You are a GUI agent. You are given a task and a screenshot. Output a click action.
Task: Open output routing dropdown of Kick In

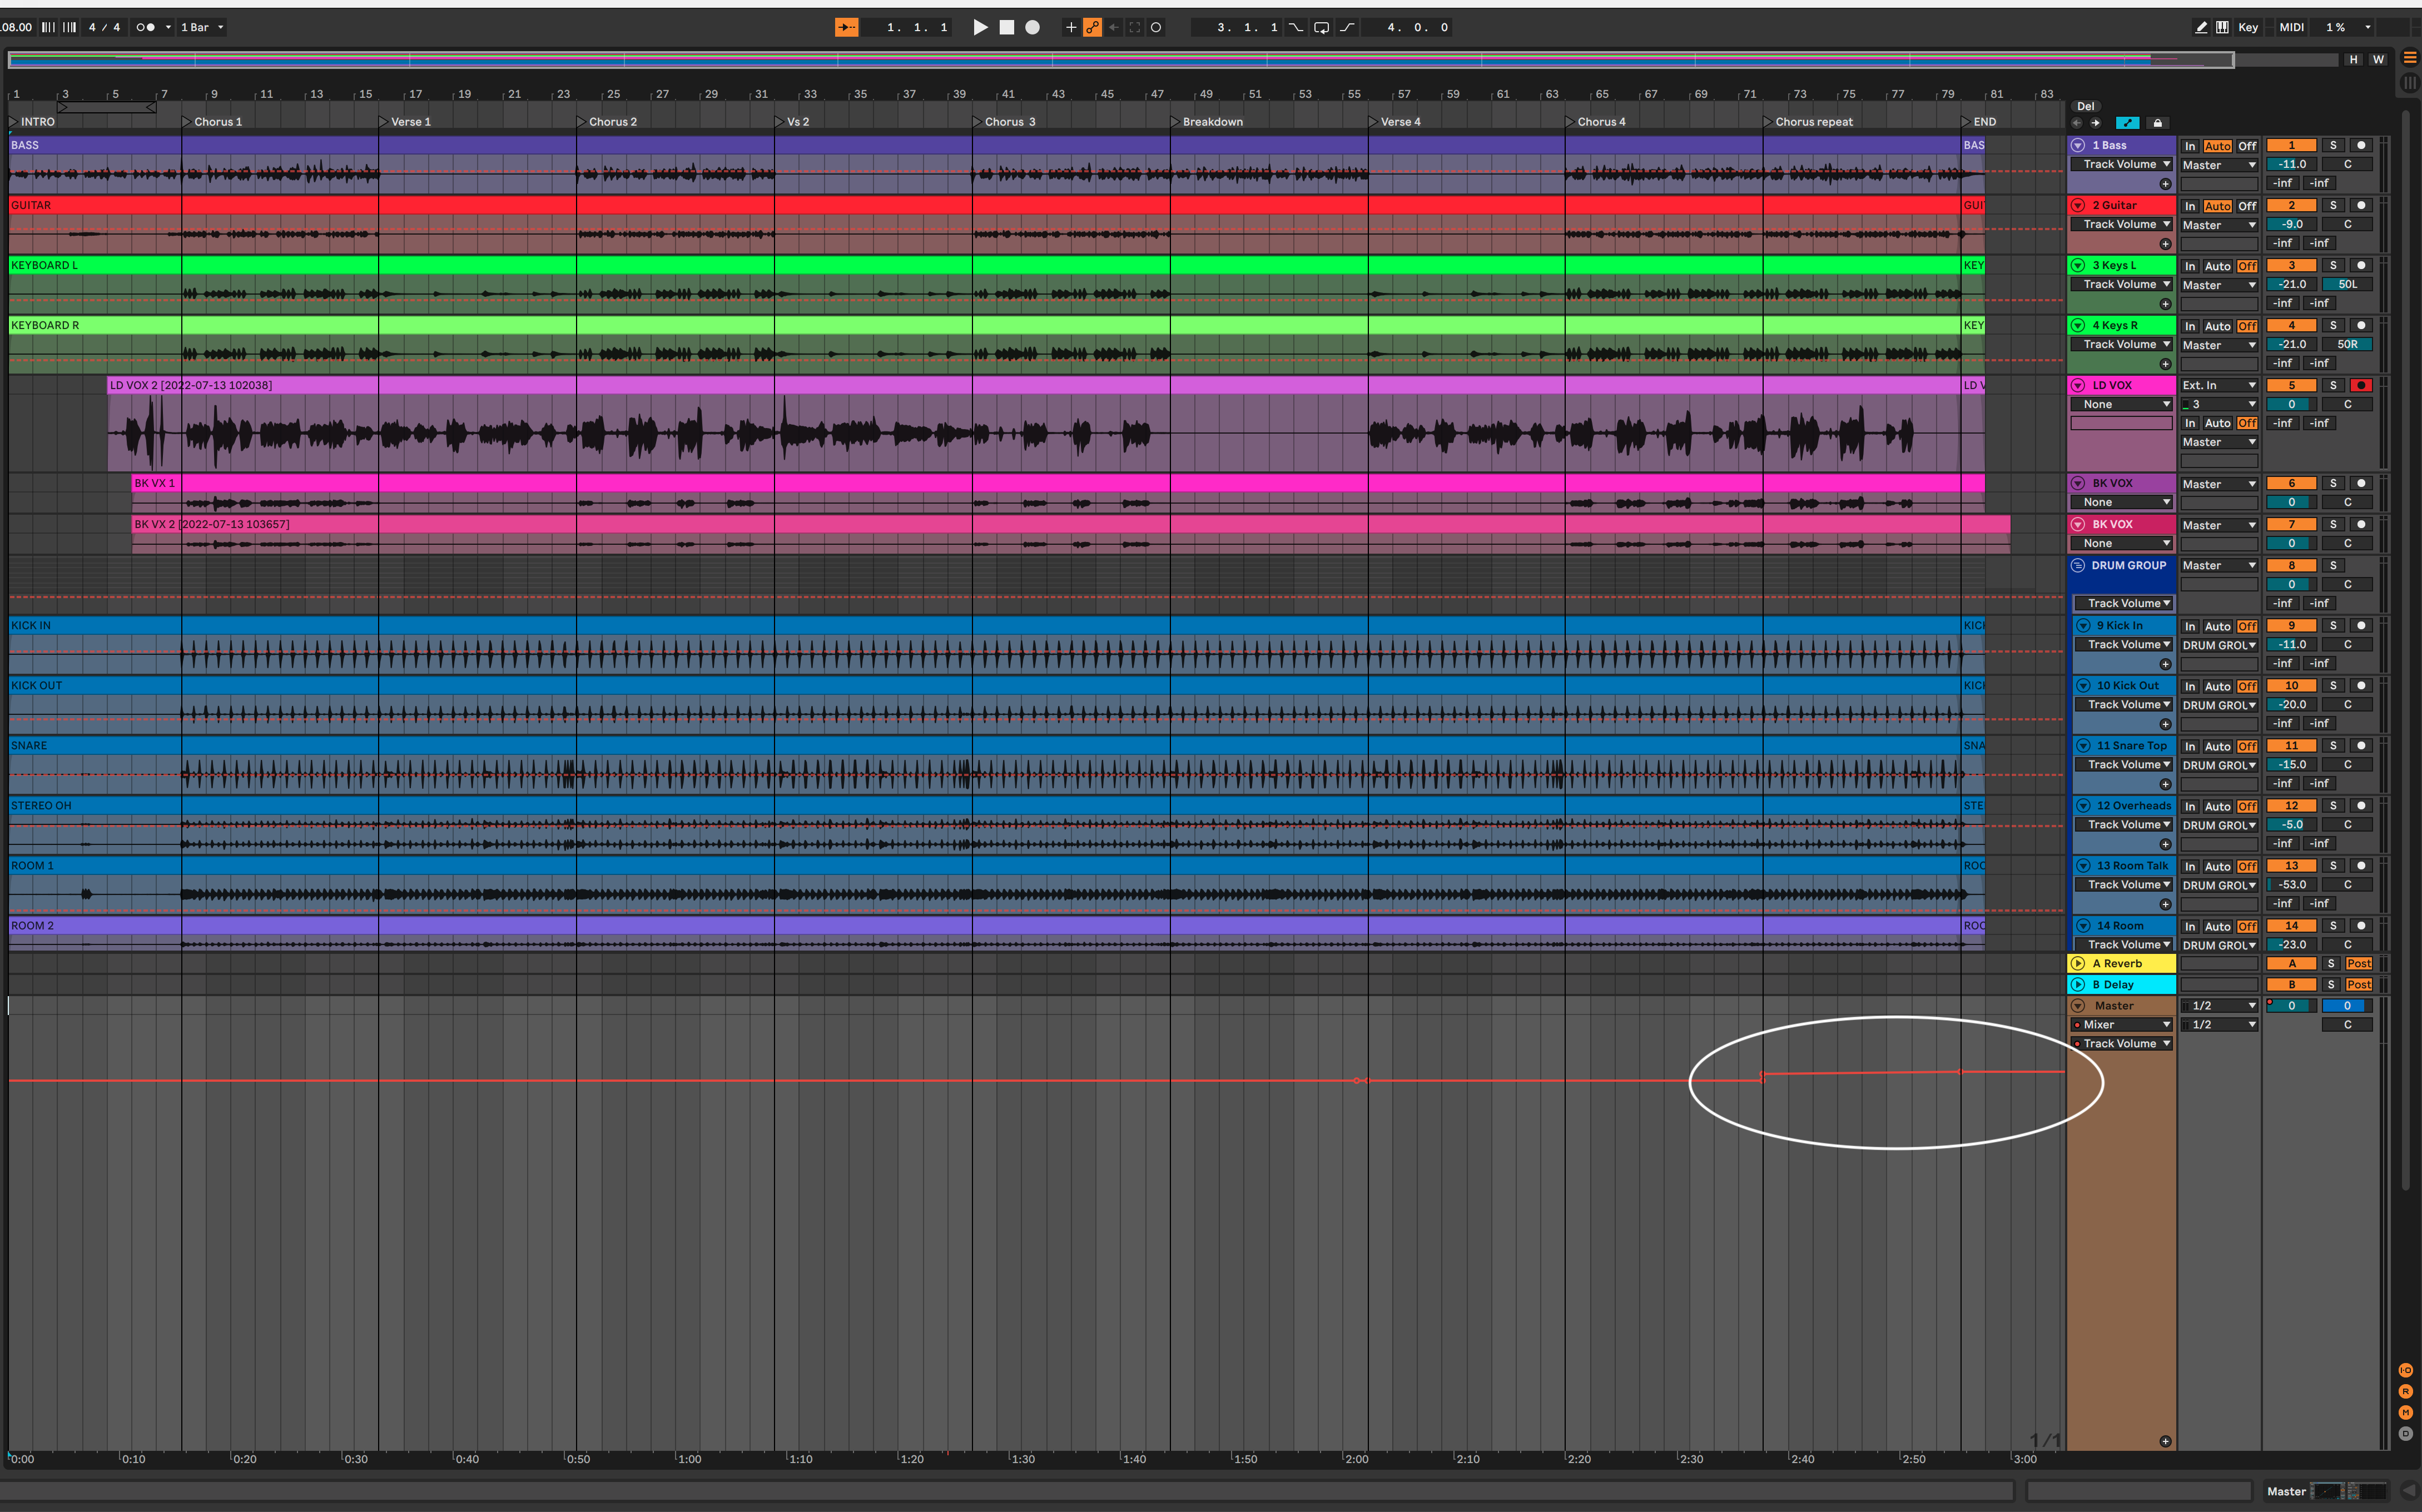coord(2218,645)
